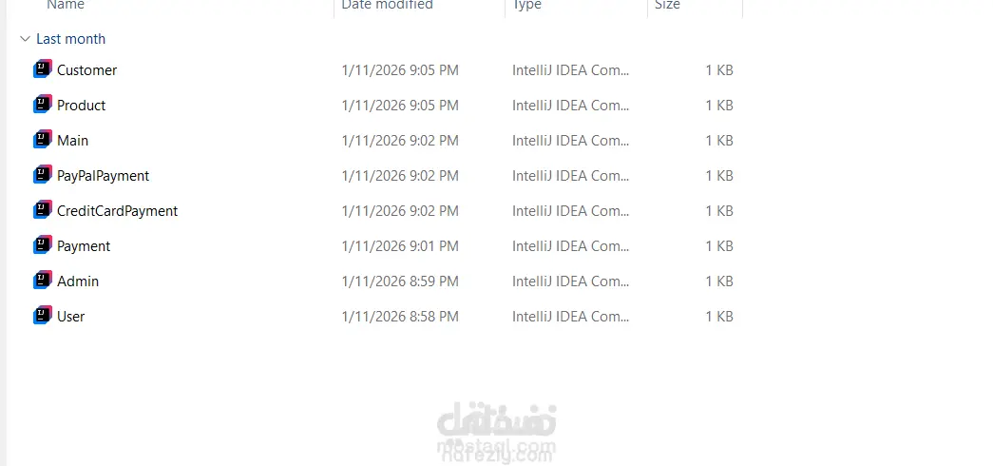Select the Last month group header
993x466 pixels.
click(70, 39)
